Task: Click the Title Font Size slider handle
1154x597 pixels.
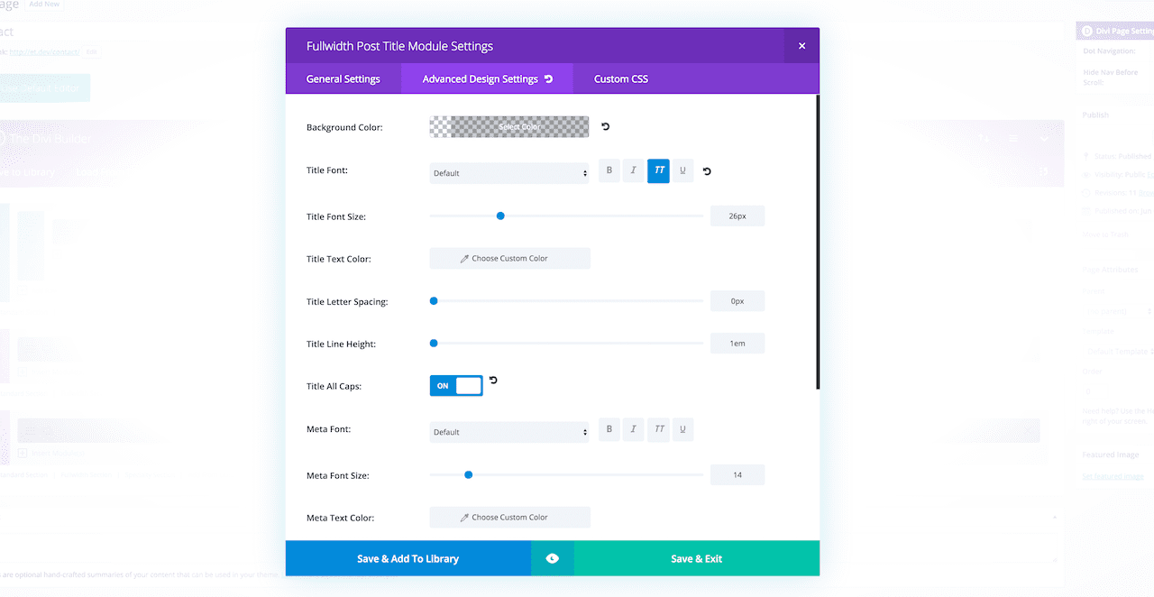Action: [500, 216]
